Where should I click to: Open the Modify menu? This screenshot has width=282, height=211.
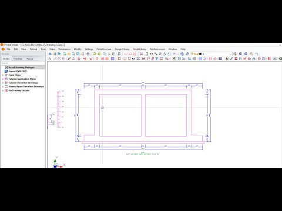[78, 49]
